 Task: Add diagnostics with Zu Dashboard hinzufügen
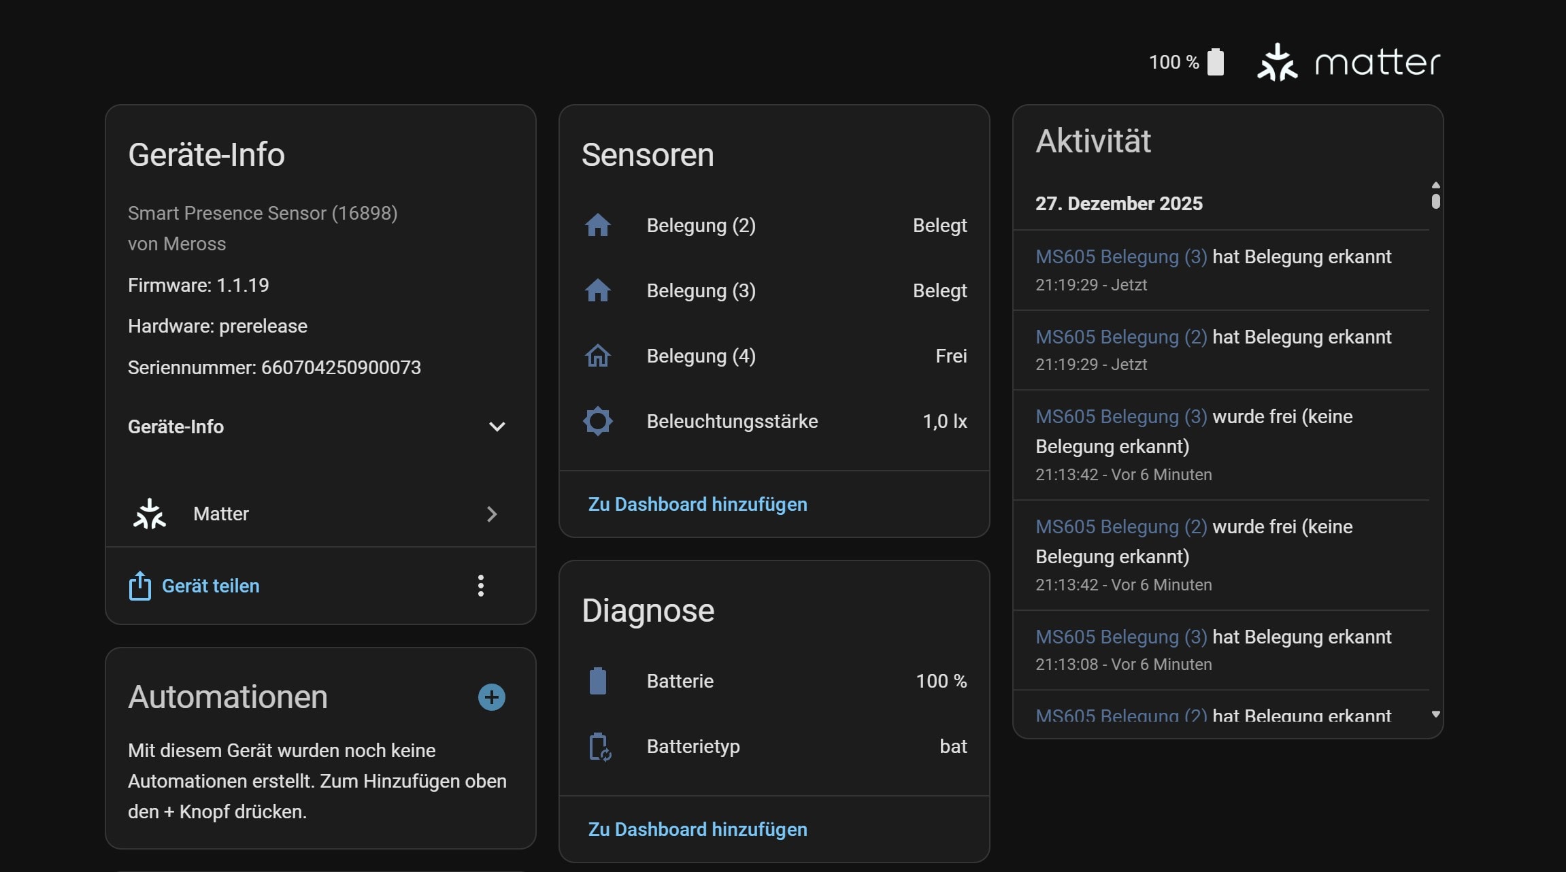click(697, 829)
